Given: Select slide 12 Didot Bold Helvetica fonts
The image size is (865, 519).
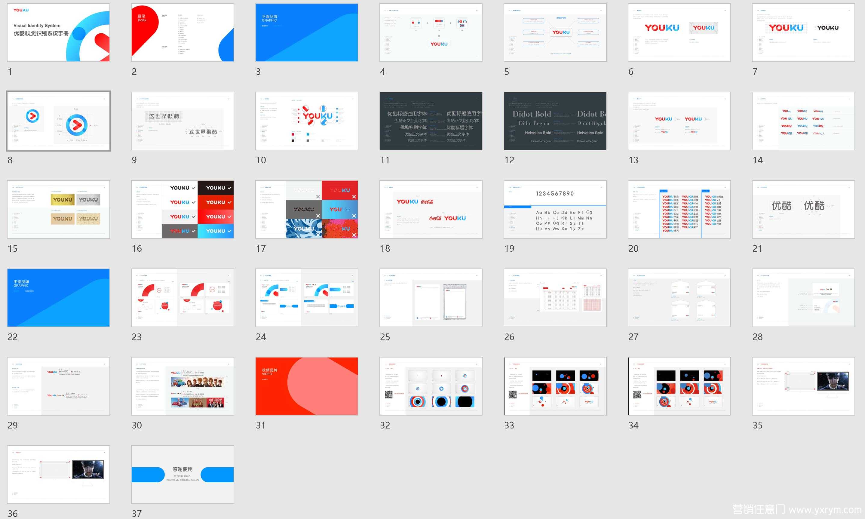Looking at the screenshot, I should [555, 121].
